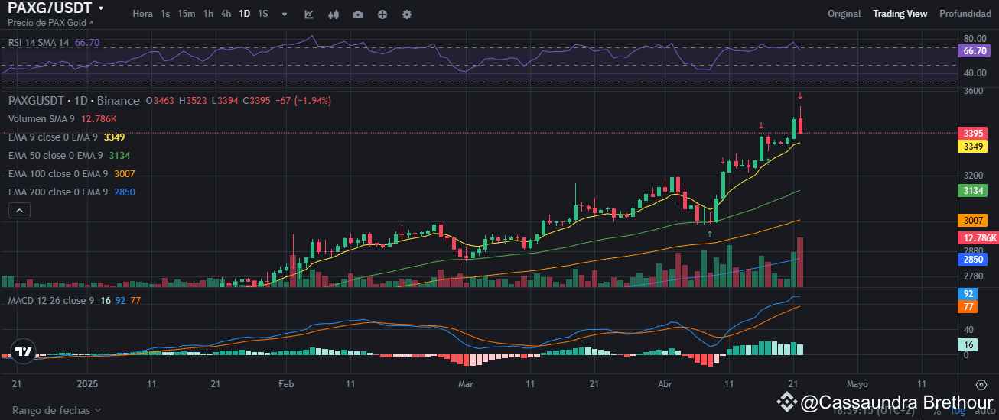This screenshot has width=999, height=420.
Task: Open the PAXG/USDT pair selector caret
Action: tap(101, 8)
